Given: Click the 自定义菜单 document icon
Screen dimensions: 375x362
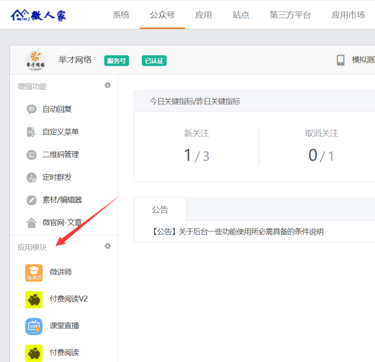Looking at the screenshot, I should point(31,132).
